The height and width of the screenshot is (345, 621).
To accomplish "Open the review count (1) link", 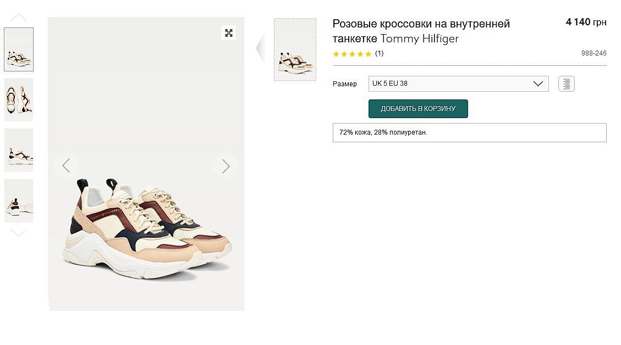I will pos(379,53).
